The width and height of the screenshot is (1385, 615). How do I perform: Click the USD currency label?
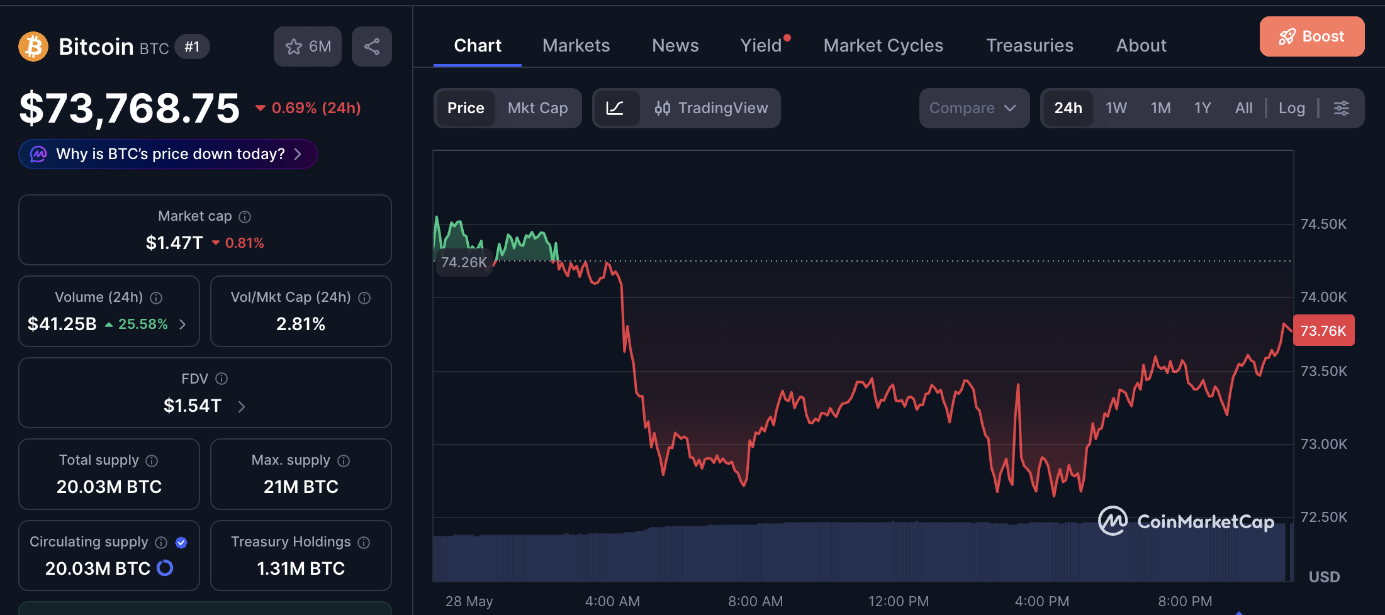click(x=1324, y=577)
